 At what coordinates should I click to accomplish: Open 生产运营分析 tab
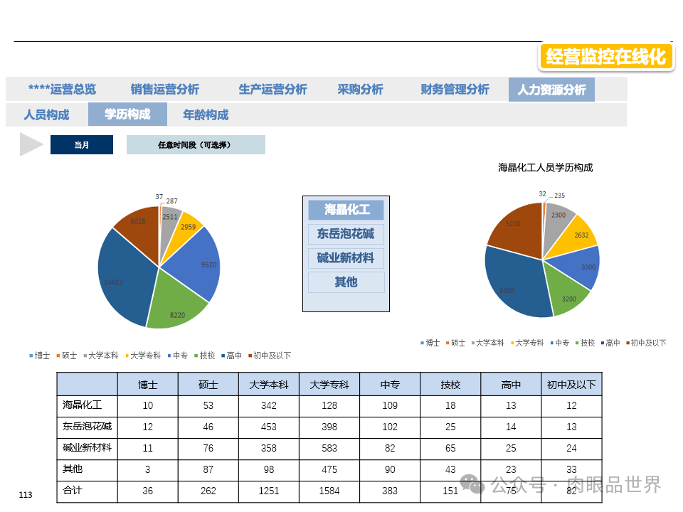pos(272,90)
